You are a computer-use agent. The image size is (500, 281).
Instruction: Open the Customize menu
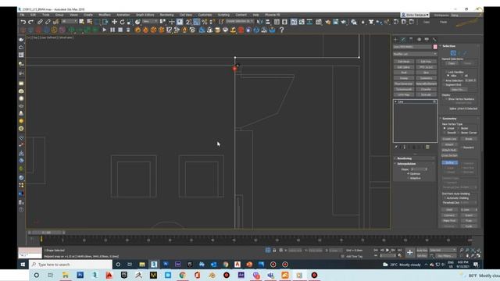pos(205,15)
